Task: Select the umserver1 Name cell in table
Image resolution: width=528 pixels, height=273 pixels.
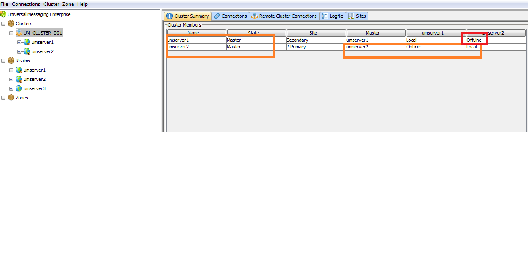Action: (x=196, y=40)
